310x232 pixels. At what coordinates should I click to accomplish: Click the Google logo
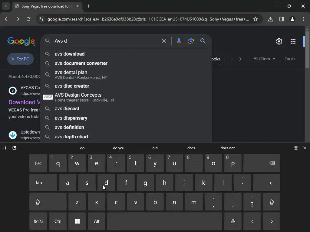(x=21, y=41)
